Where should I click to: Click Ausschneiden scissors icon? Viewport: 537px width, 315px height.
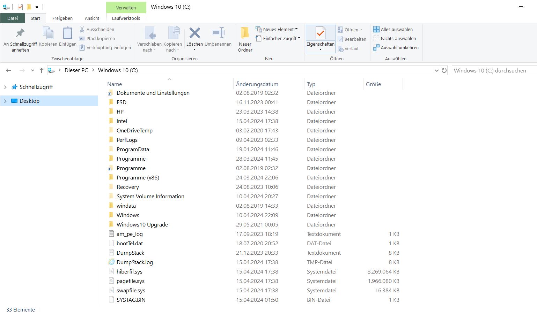click(x=82, y=29)
